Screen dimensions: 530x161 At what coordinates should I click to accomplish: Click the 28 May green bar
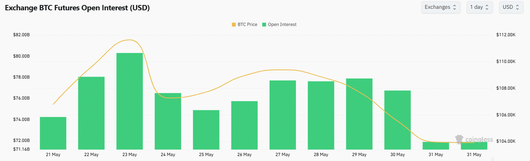(x=321, y=115)
